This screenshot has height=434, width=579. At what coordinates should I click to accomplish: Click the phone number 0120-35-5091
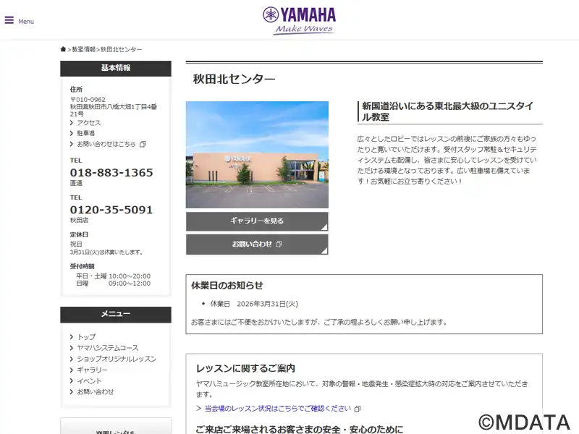(111, 210)
